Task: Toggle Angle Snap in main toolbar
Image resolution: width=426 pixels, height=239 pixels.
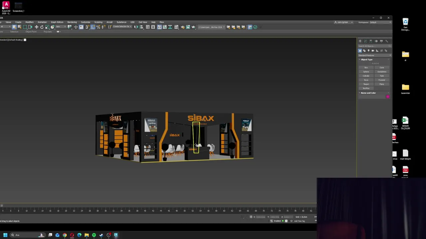Action: point(93,27)
